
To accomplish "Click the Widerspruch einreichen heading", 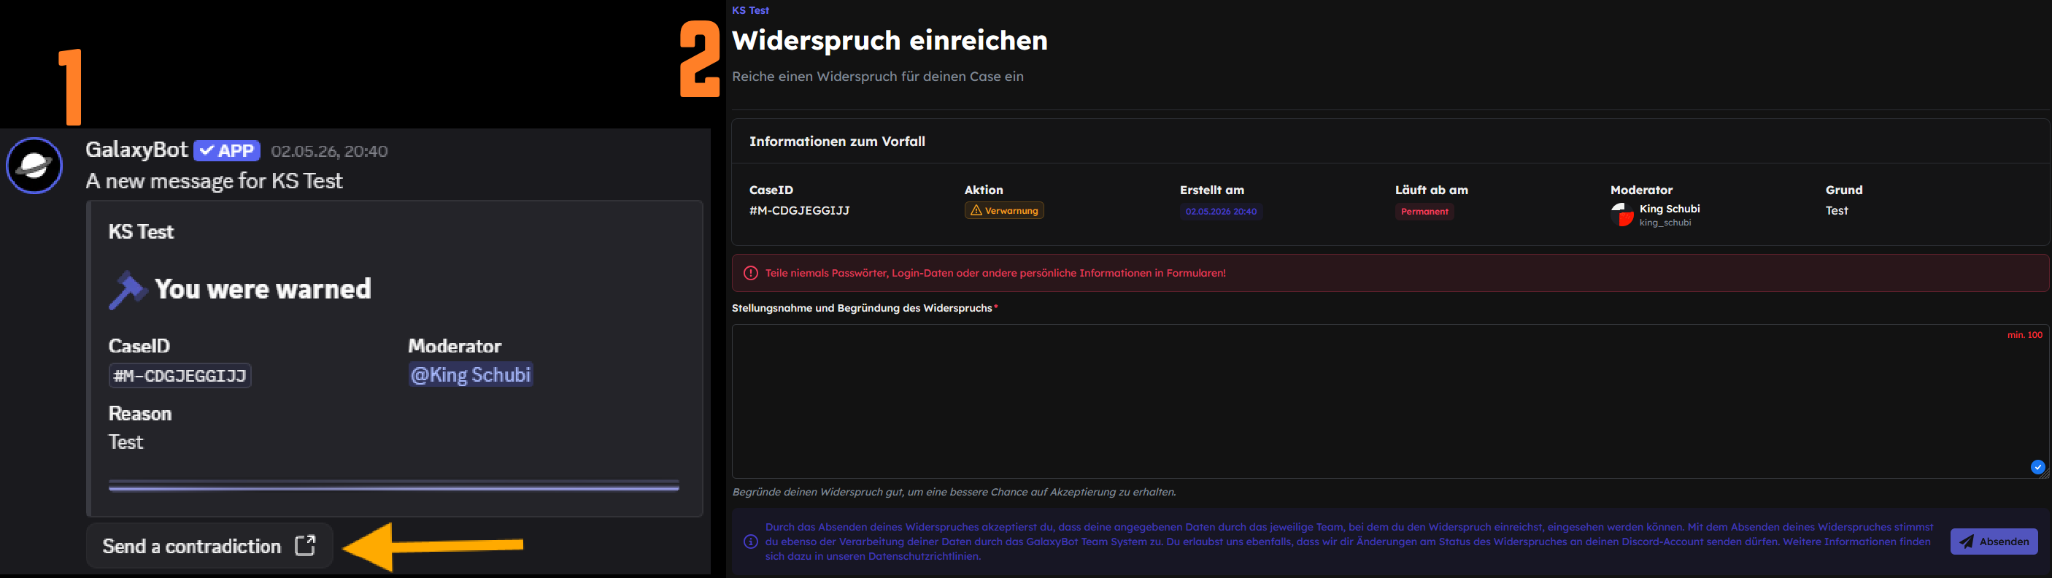I will (890, 41).
